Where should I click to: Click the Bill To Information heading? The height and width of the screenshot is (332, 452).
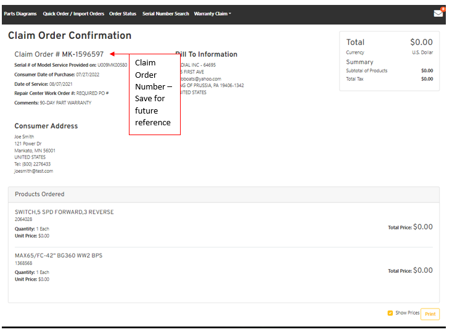207,54
